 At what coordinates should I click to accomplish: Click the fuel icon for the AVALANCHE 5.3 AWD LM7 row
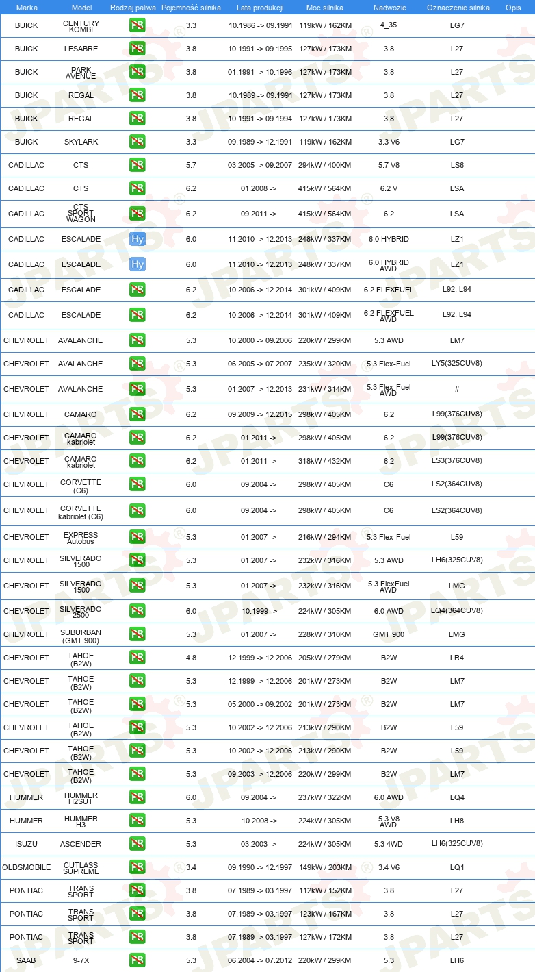[138, 340]
